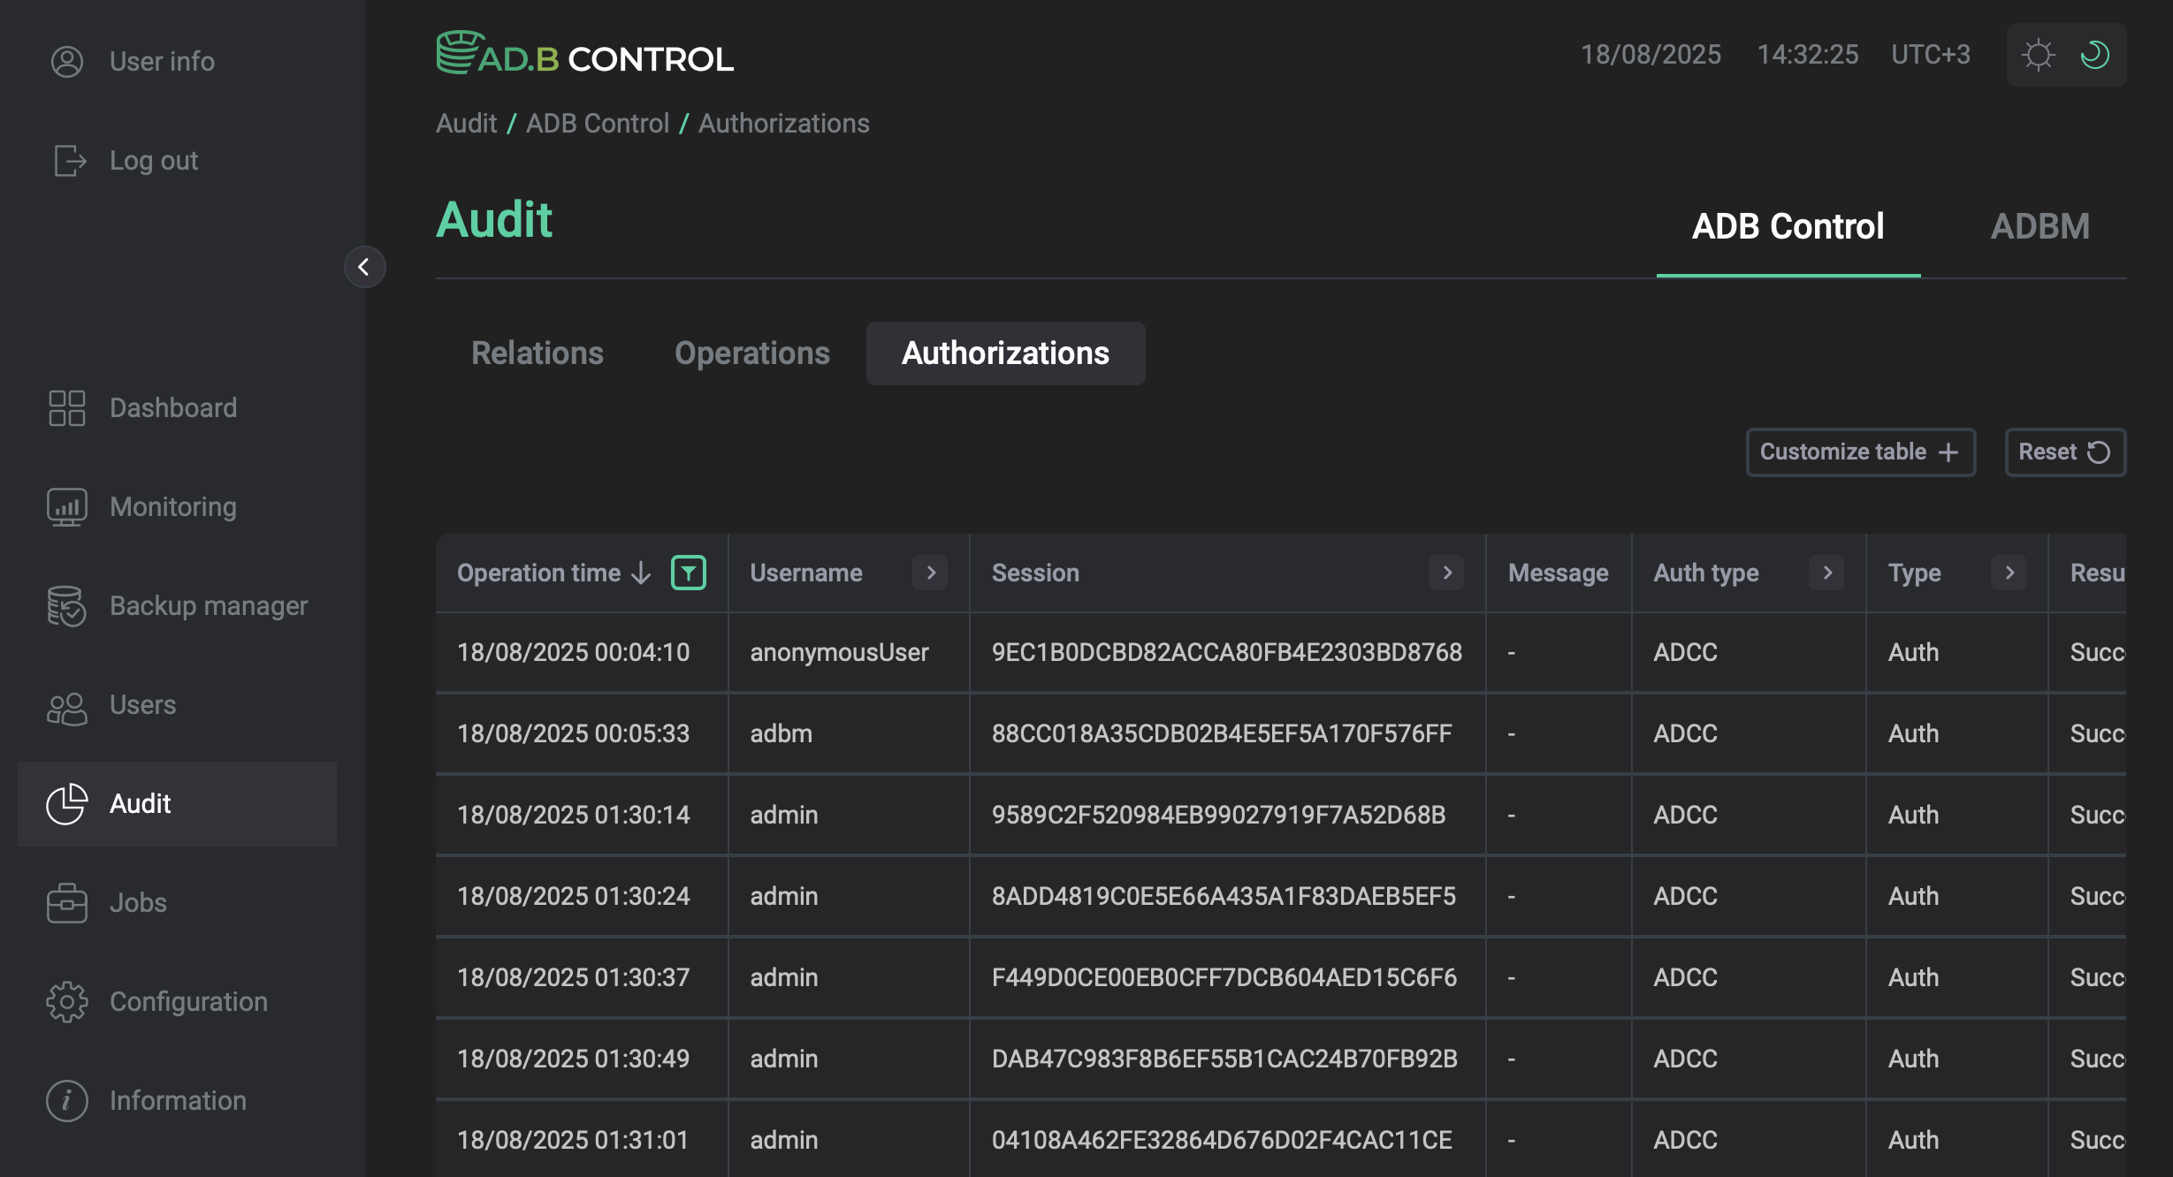Click the AD.B Control logo
This screenshot has width=2173, height=1177.
pyautogui.click(x=585, y=54)
